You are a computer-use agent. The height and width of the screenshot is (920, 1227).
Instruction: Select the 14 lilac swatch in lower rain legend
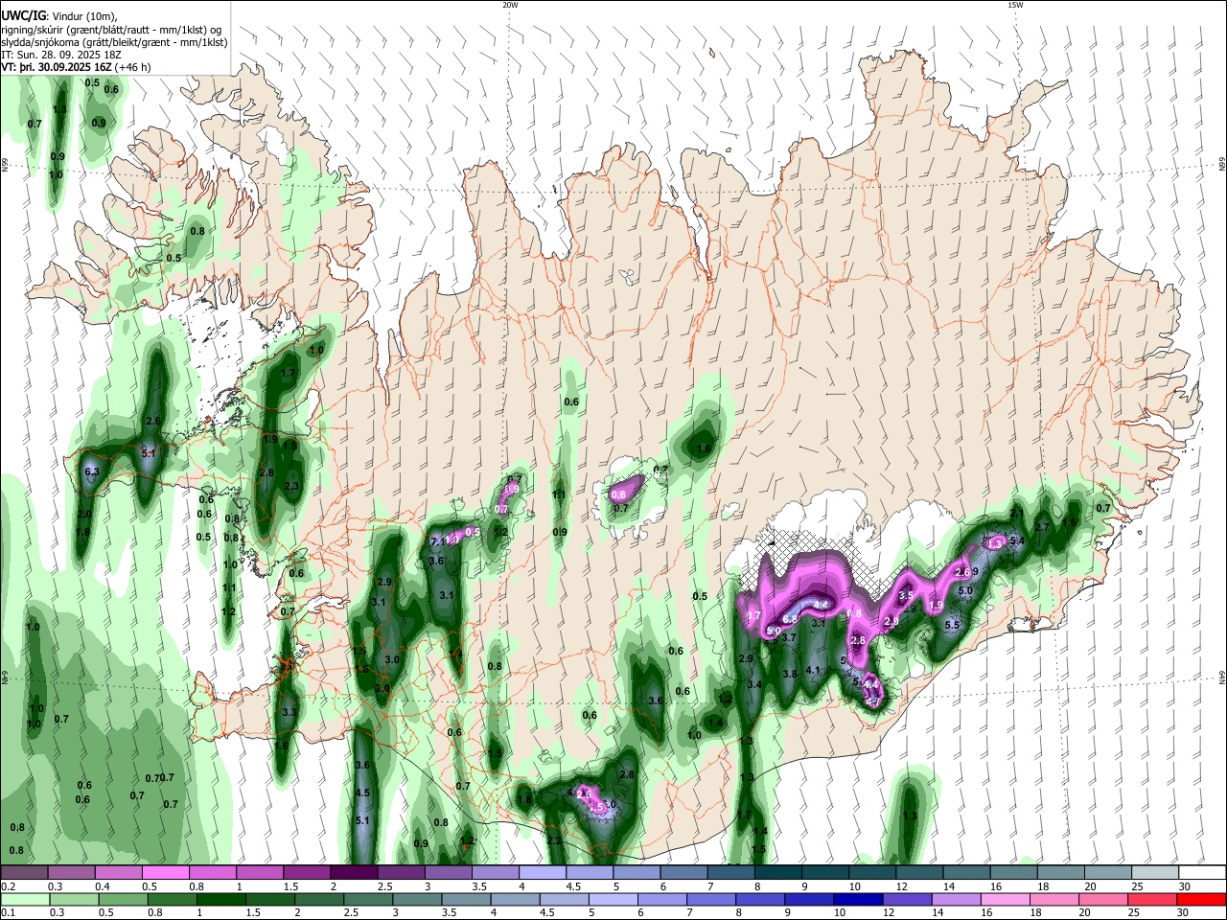pos(957,899)
